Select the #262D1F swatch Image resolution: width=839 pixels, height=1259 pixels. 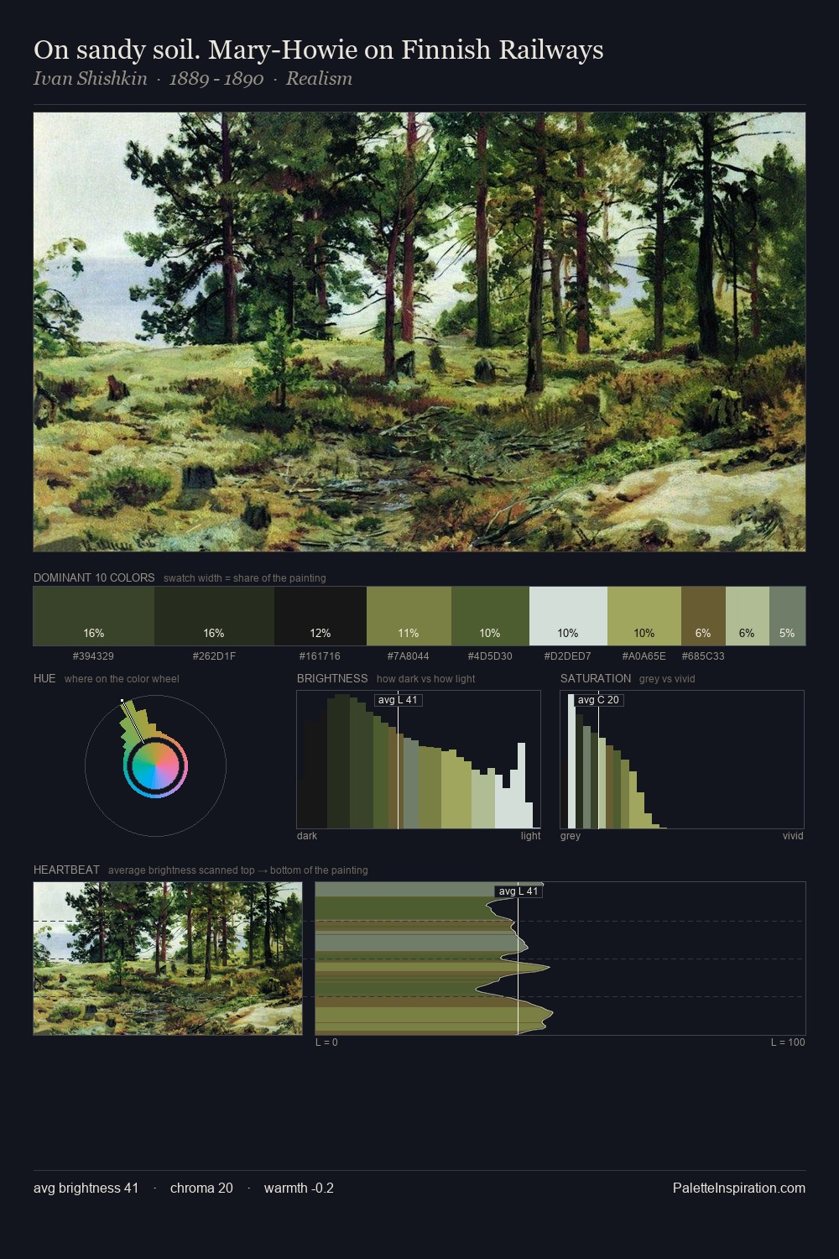click(214, 616)
